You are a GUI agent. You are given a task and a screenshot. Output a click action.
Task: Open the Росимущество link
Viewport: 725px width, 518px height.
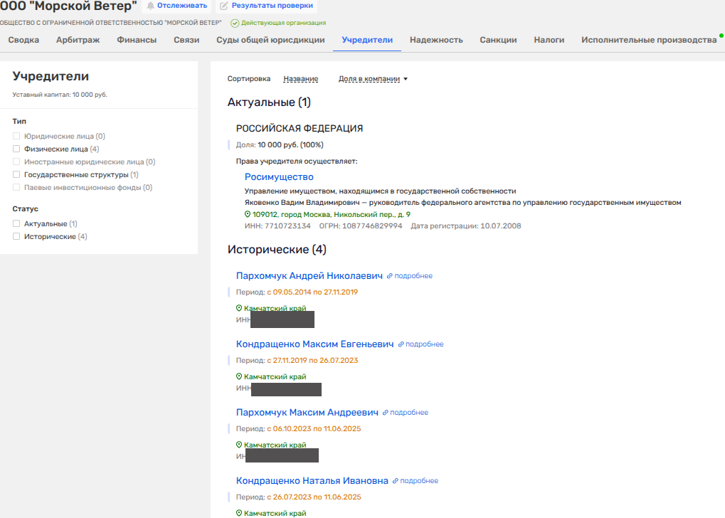coord(279,176)
